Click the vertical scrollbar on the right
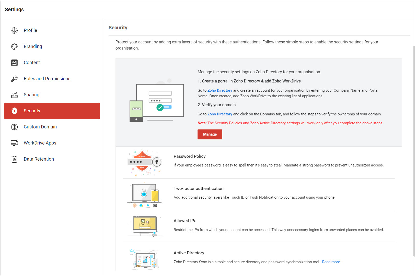 pyautogui.click(x=414, y=151)
